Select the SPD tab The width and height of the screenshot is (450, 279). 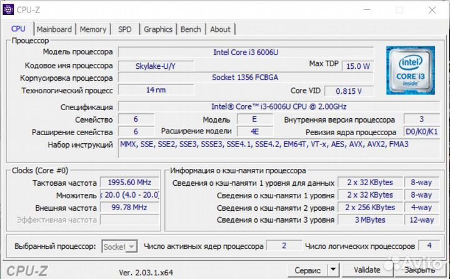point(125,29)
